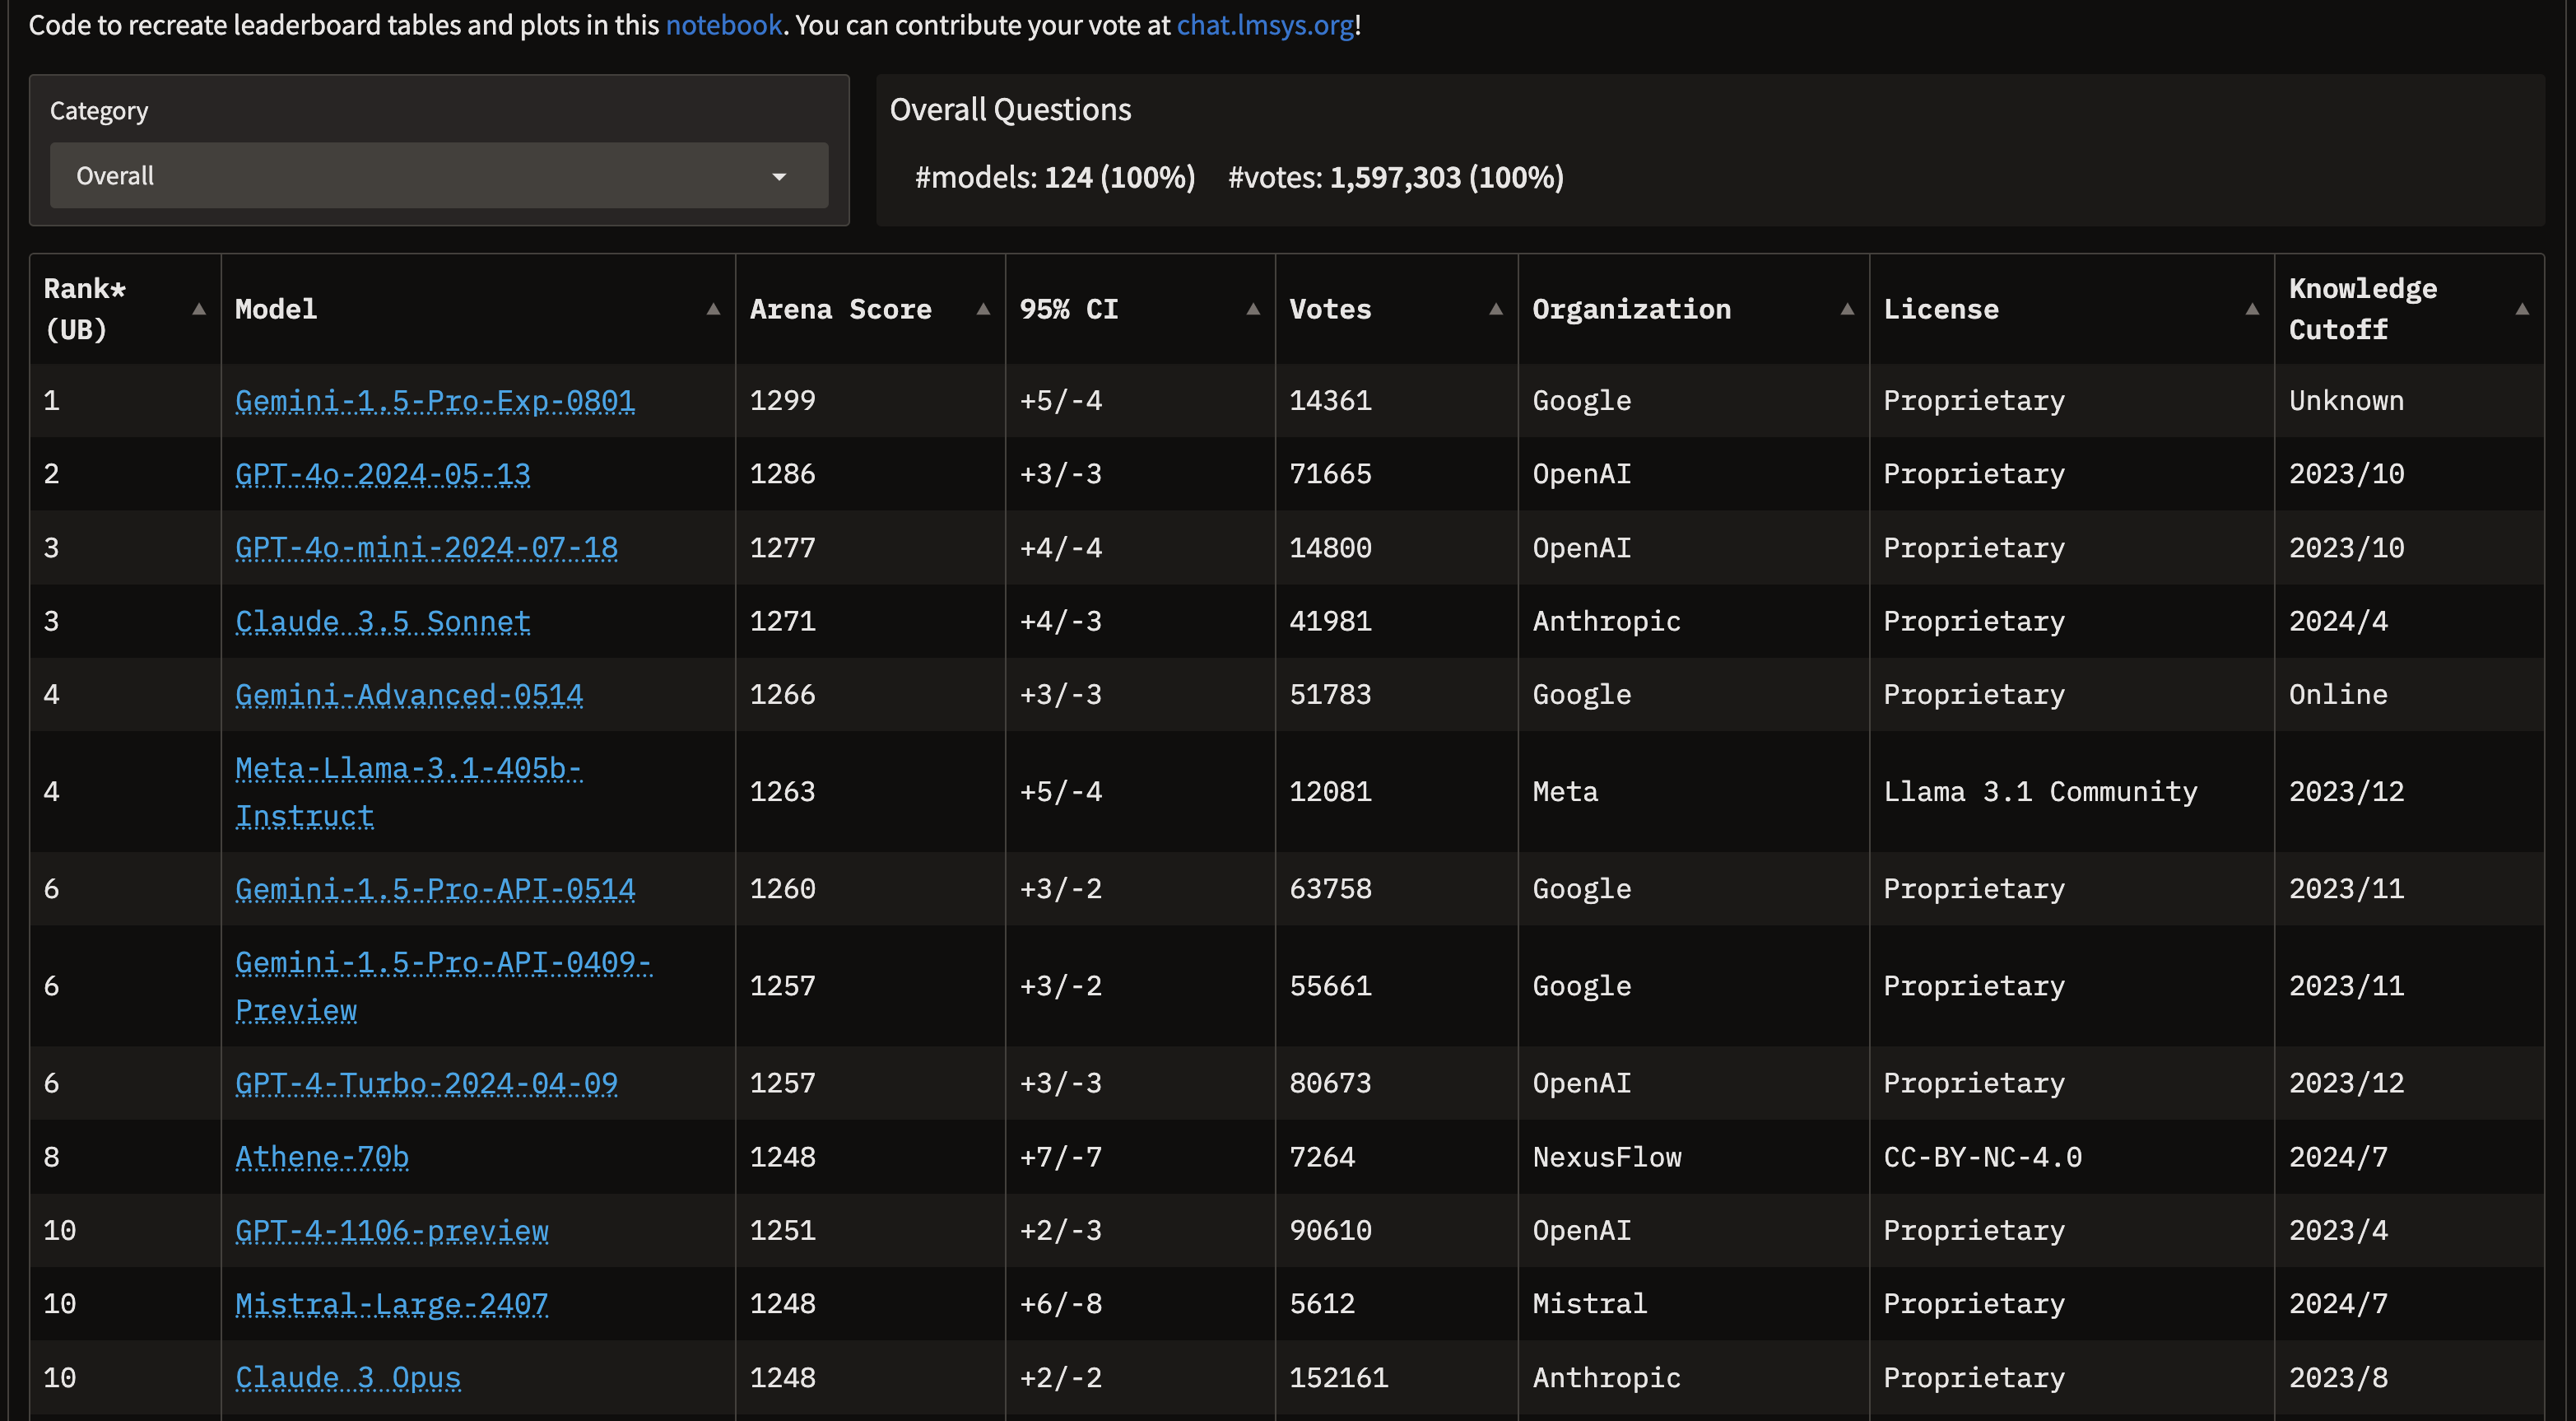Image resolution: width=2576 pixels, height=1421 pixels.
Task: Sort by the Arena Score column arrow
Action: coord(983,309)
